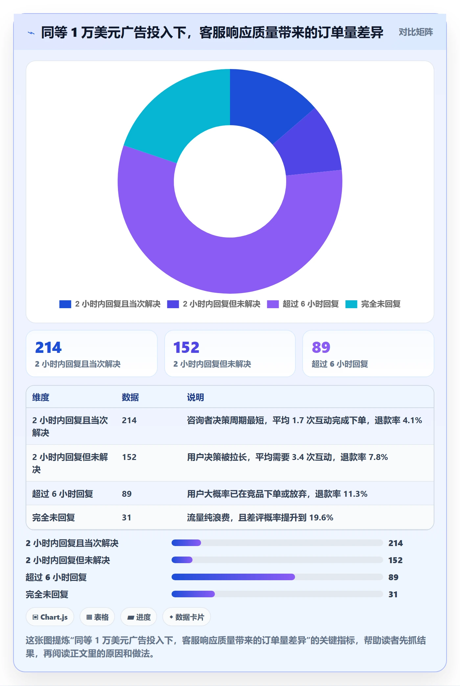460x686 pixels.
Task: Select the table cell with value 214
Action: tap(129, 421)
